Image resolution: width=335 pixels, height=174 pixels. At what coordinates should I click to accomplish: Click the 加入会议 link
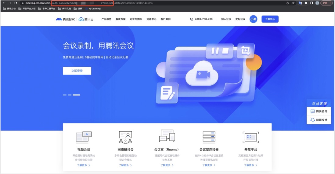point(226,19)
